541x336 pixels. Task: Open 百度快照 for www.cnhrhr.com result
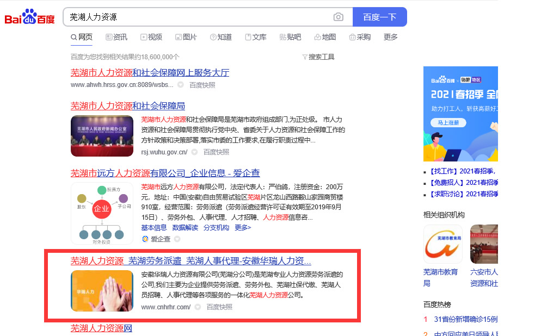[x=219, y=307]
